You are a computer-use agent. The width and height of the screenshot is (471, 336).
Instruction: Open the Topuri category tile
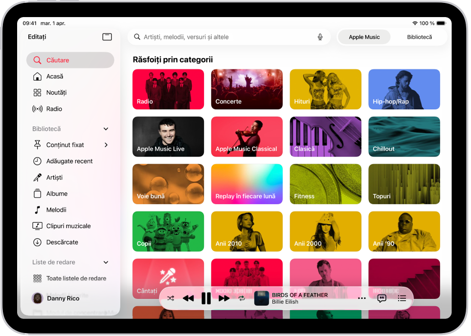pyautogui.click(x=404, y=184)
